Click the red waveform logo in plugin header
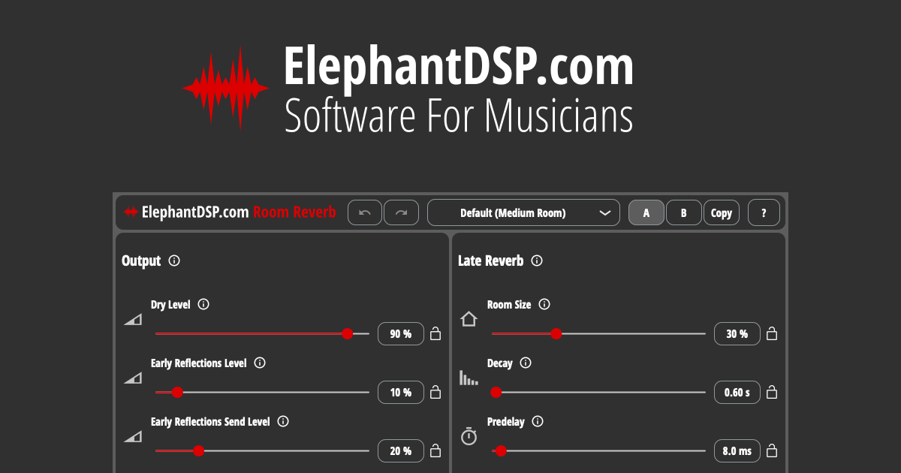Image resolution: width=901 pixels, height=473 pixels. coord(131,212)
